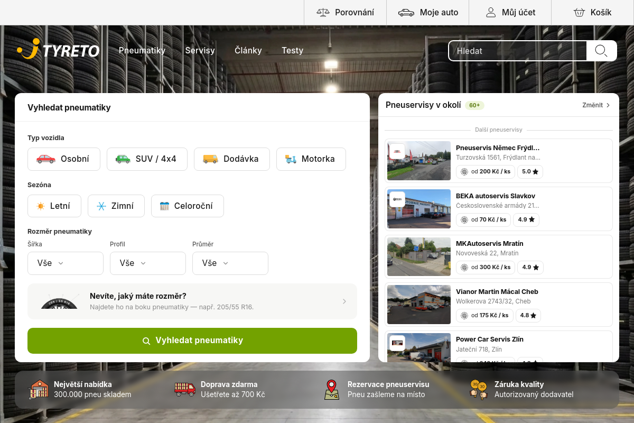Image resolution: width=634 pixels, height=423 pixels.
Task: Click the Změnit link
Action: coord(596,105)
